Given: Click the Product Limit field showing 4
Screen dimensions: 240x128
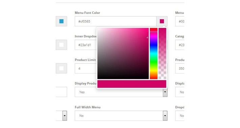Looking at the screenshot, I should coord(86,68).
